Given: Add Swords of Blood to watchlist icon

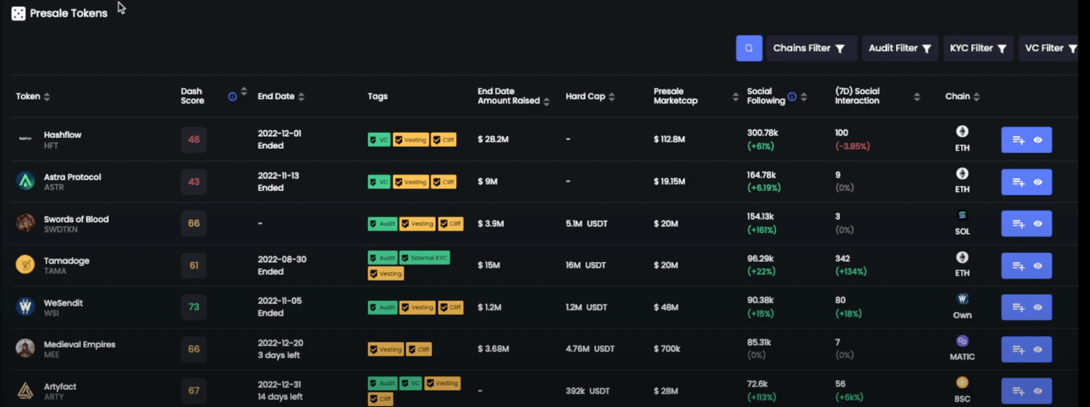Looking at the screenshot, I should point(1018,224).
